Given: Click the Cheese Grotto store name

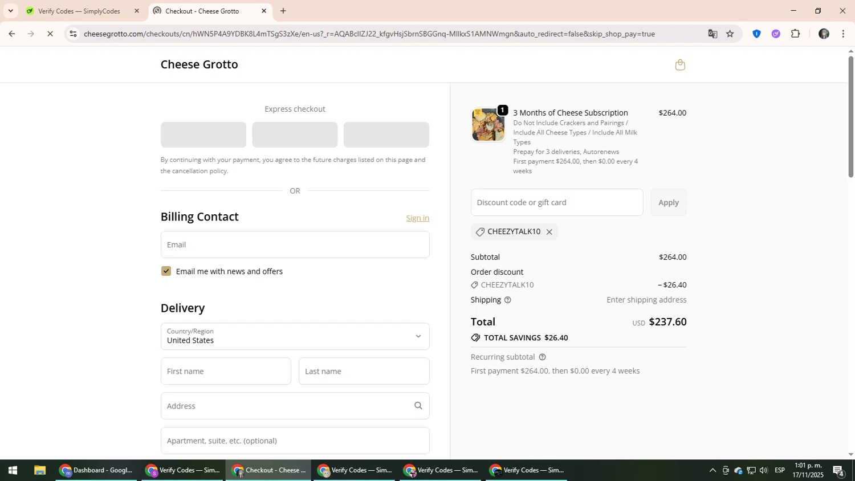Looking at the screenshot, I should [x=199, y=64].
